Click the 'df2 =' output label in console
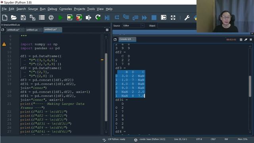 (121, 52)
